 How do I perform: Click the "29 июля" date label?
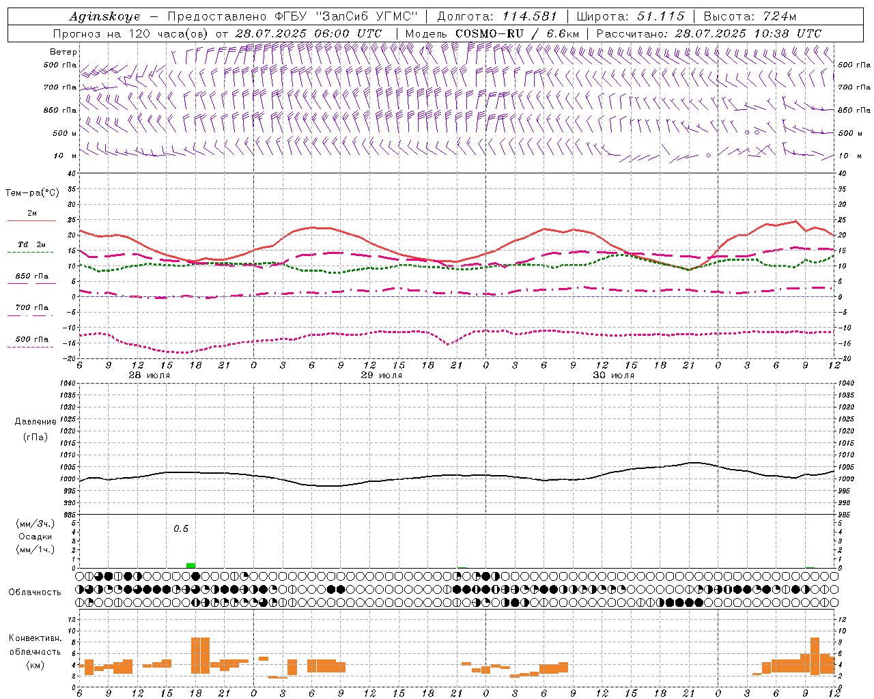382,375
